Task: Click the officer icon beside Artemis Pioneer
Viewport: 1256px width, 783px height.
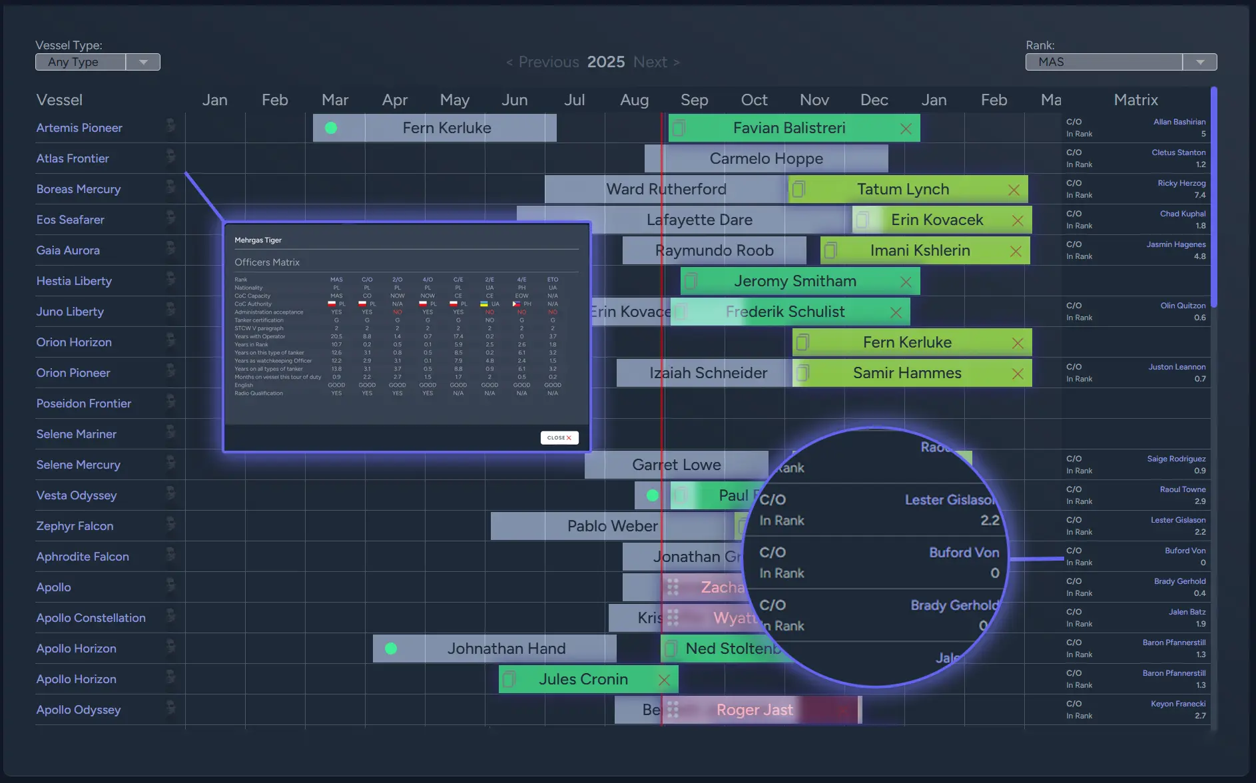Action: (170, 126)
